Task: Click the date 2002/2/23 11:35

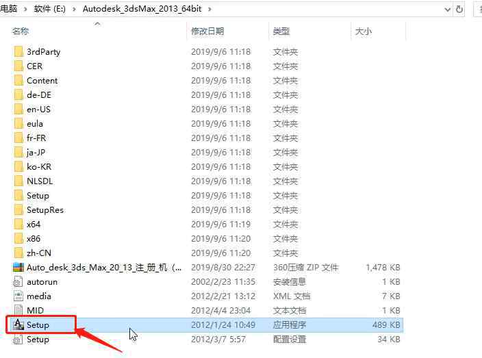Action: [x=223, y=282]
